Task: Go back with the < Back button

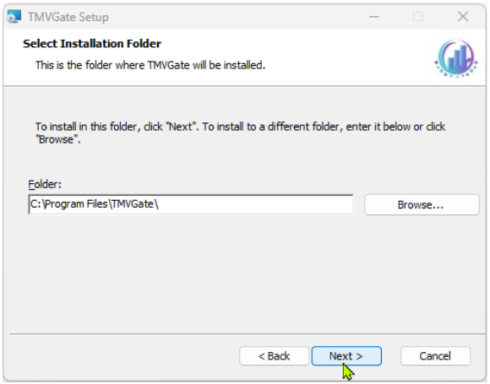Action: click(x=274, y=356)
